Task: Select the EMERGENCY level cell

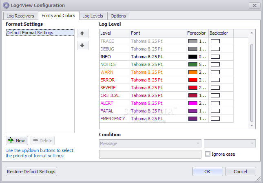Action: 115,119
